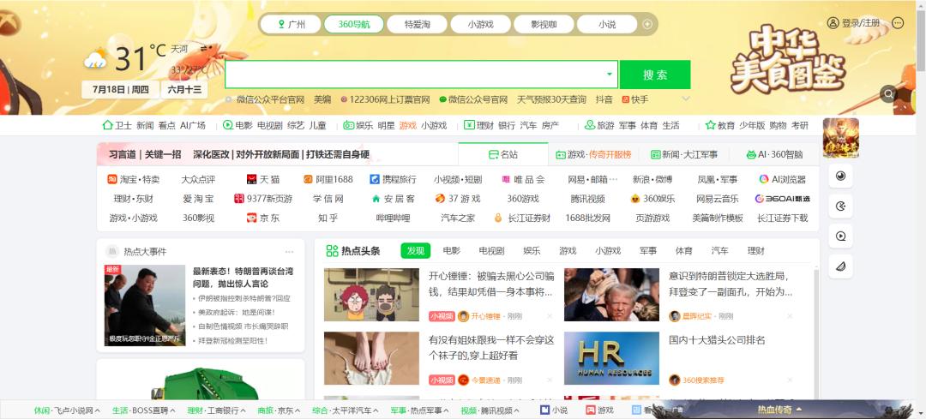Expand the hot search links chevron
Screen dimensions: 926x419
(686, 99)
